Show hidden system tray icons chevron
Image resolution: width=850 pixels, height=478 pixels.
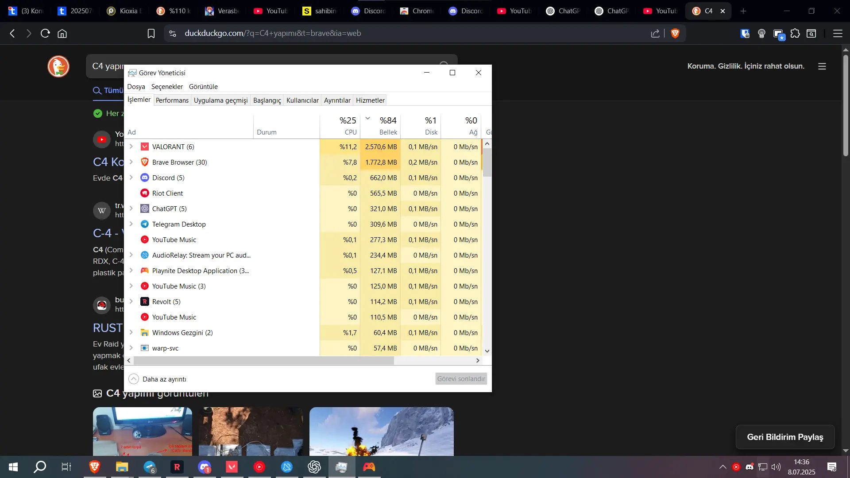pos(722,467)
